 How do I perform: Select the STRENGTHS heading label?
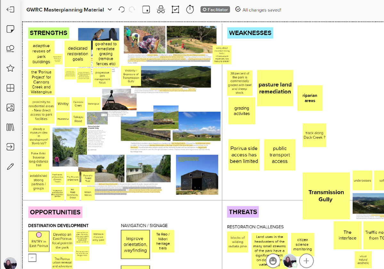coord(49,33)
